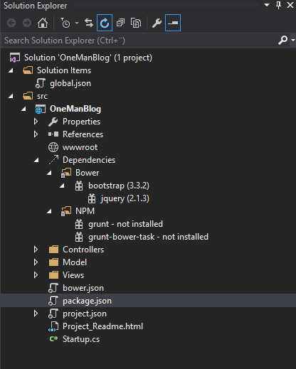Select the OneManBlog web project icon
296x369 pixels.
41,109
